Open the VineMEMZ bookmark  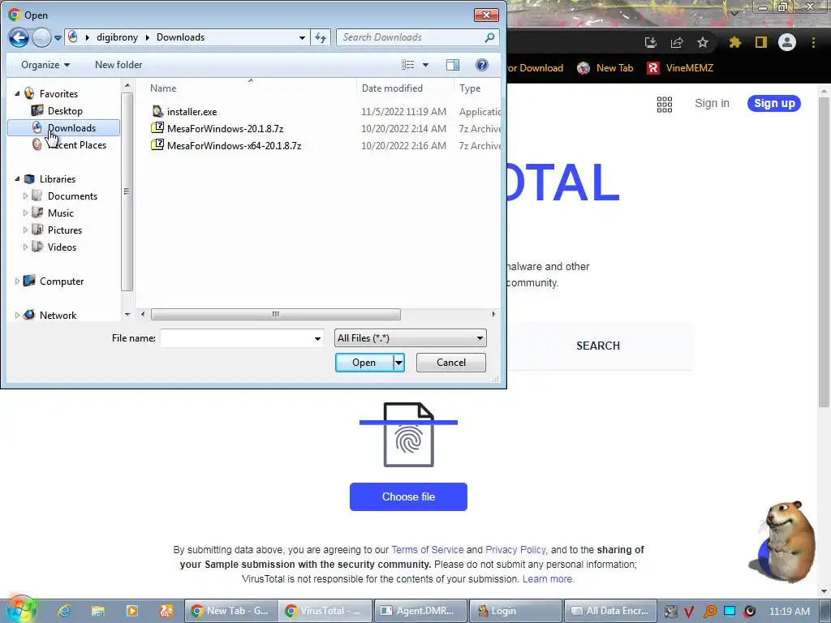(680, 68)
